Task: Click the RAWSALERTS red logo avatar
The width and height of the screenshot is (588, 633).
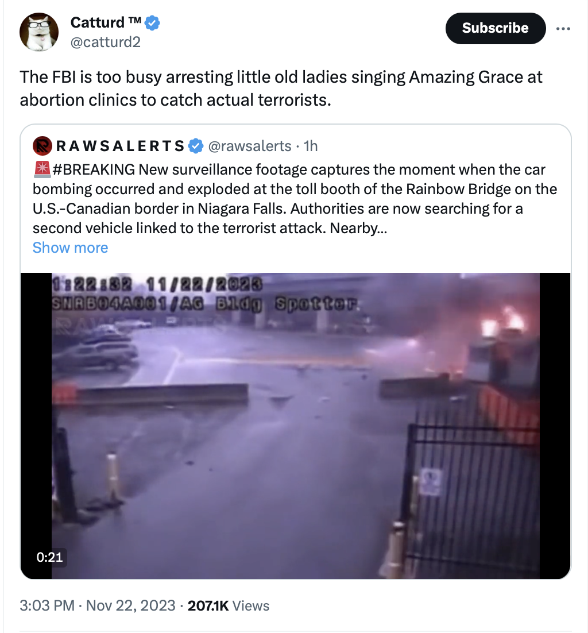Action: (42, 146)
